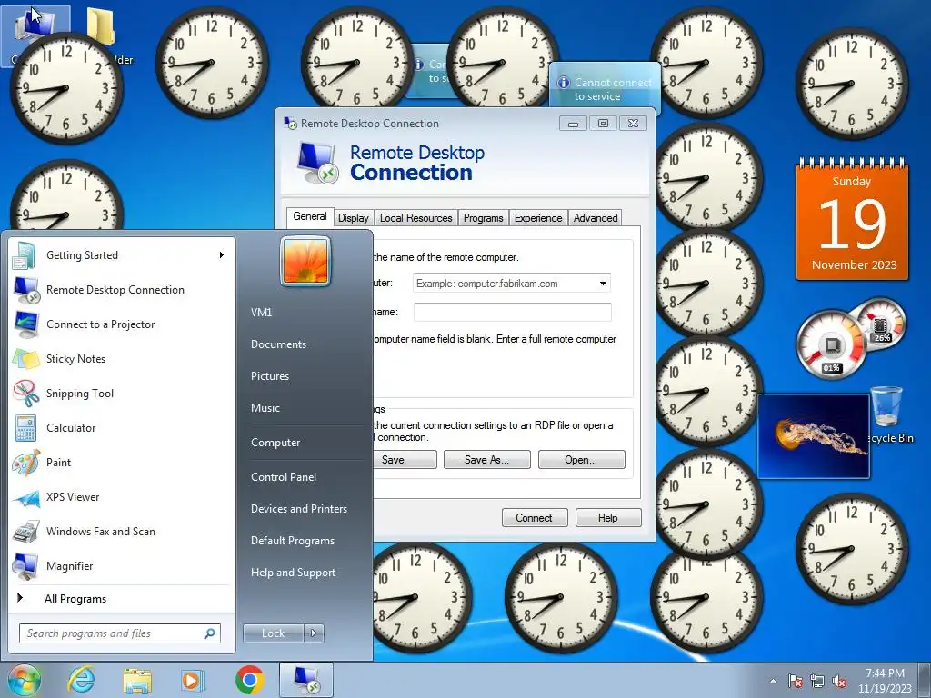Open the Programs tab
Screen dimensions: 931x698
(484, 218)
